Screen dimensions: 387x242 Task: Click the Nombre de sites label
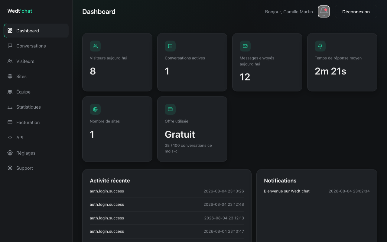click(x=105, y=121)
